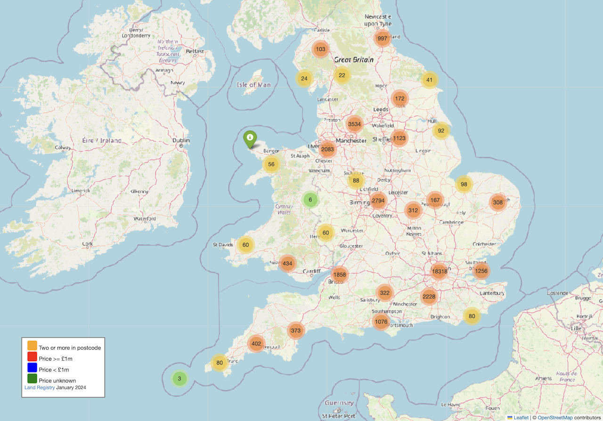Click the Leaflet attribution link
This screenshot has height=421, width=603.
tap(521, 418)
